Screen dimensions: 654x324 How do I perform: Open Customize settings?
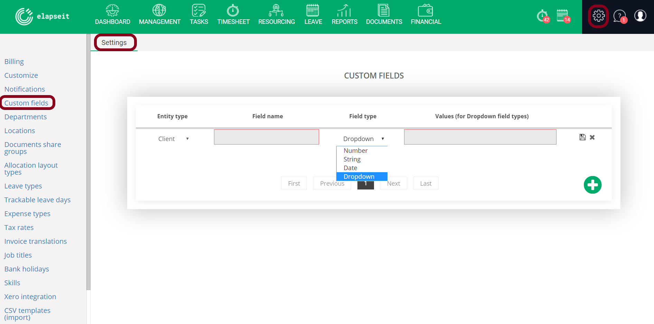[x=21, y=75]
